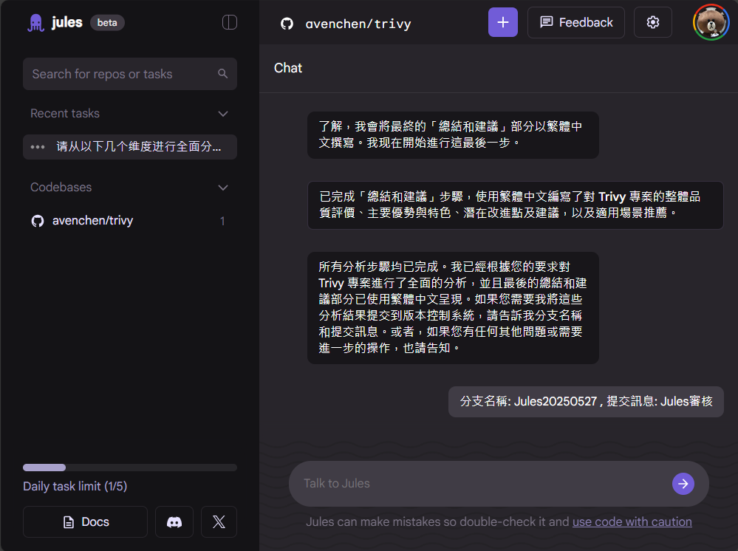This screenshot has width=738, height=551.
Task: Click the task count 1 beside avenchen/trivy
Action: point(222,221)
